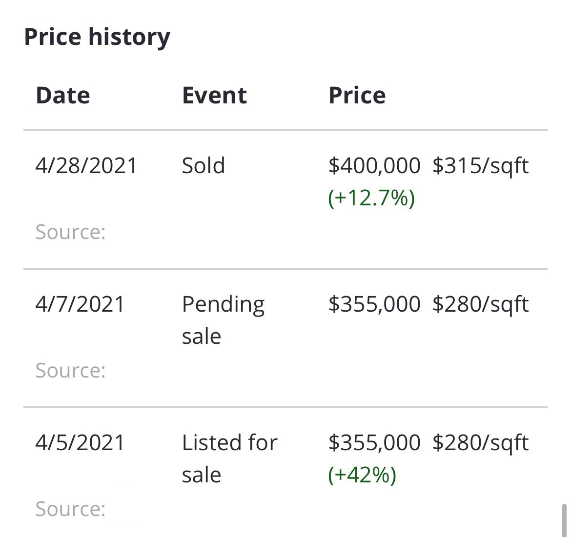The height and width of the screenshot is (537, 571).
Task: Click the 4/28/2021 sold date
Action: point(86,165)
